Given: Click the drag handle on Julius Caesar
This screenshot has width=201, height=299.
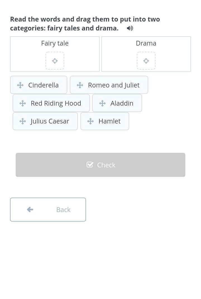Looking at the screenshot, I should pyautogui.click(x=23, y=121).
